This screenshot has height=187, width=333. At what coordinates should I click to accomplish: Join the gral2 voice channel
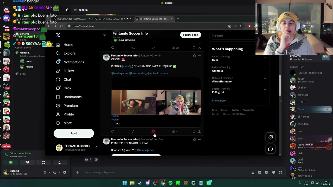[23, 74]
